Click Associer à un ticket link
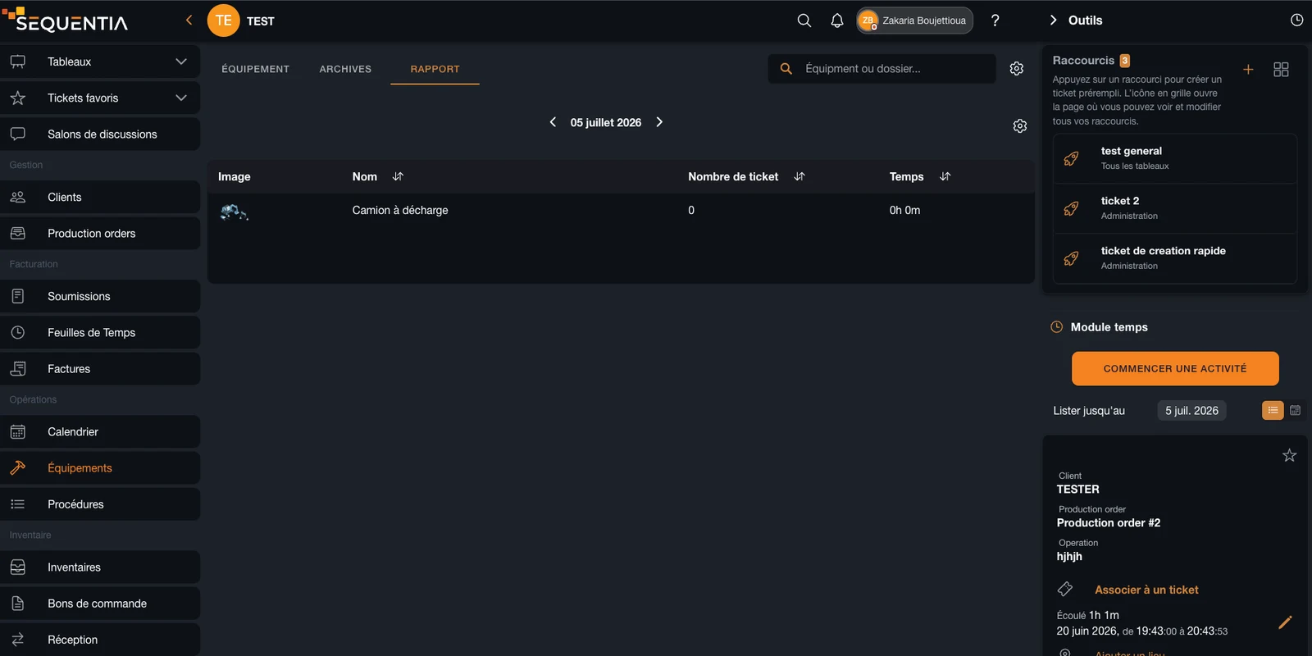 point(1146,590)
